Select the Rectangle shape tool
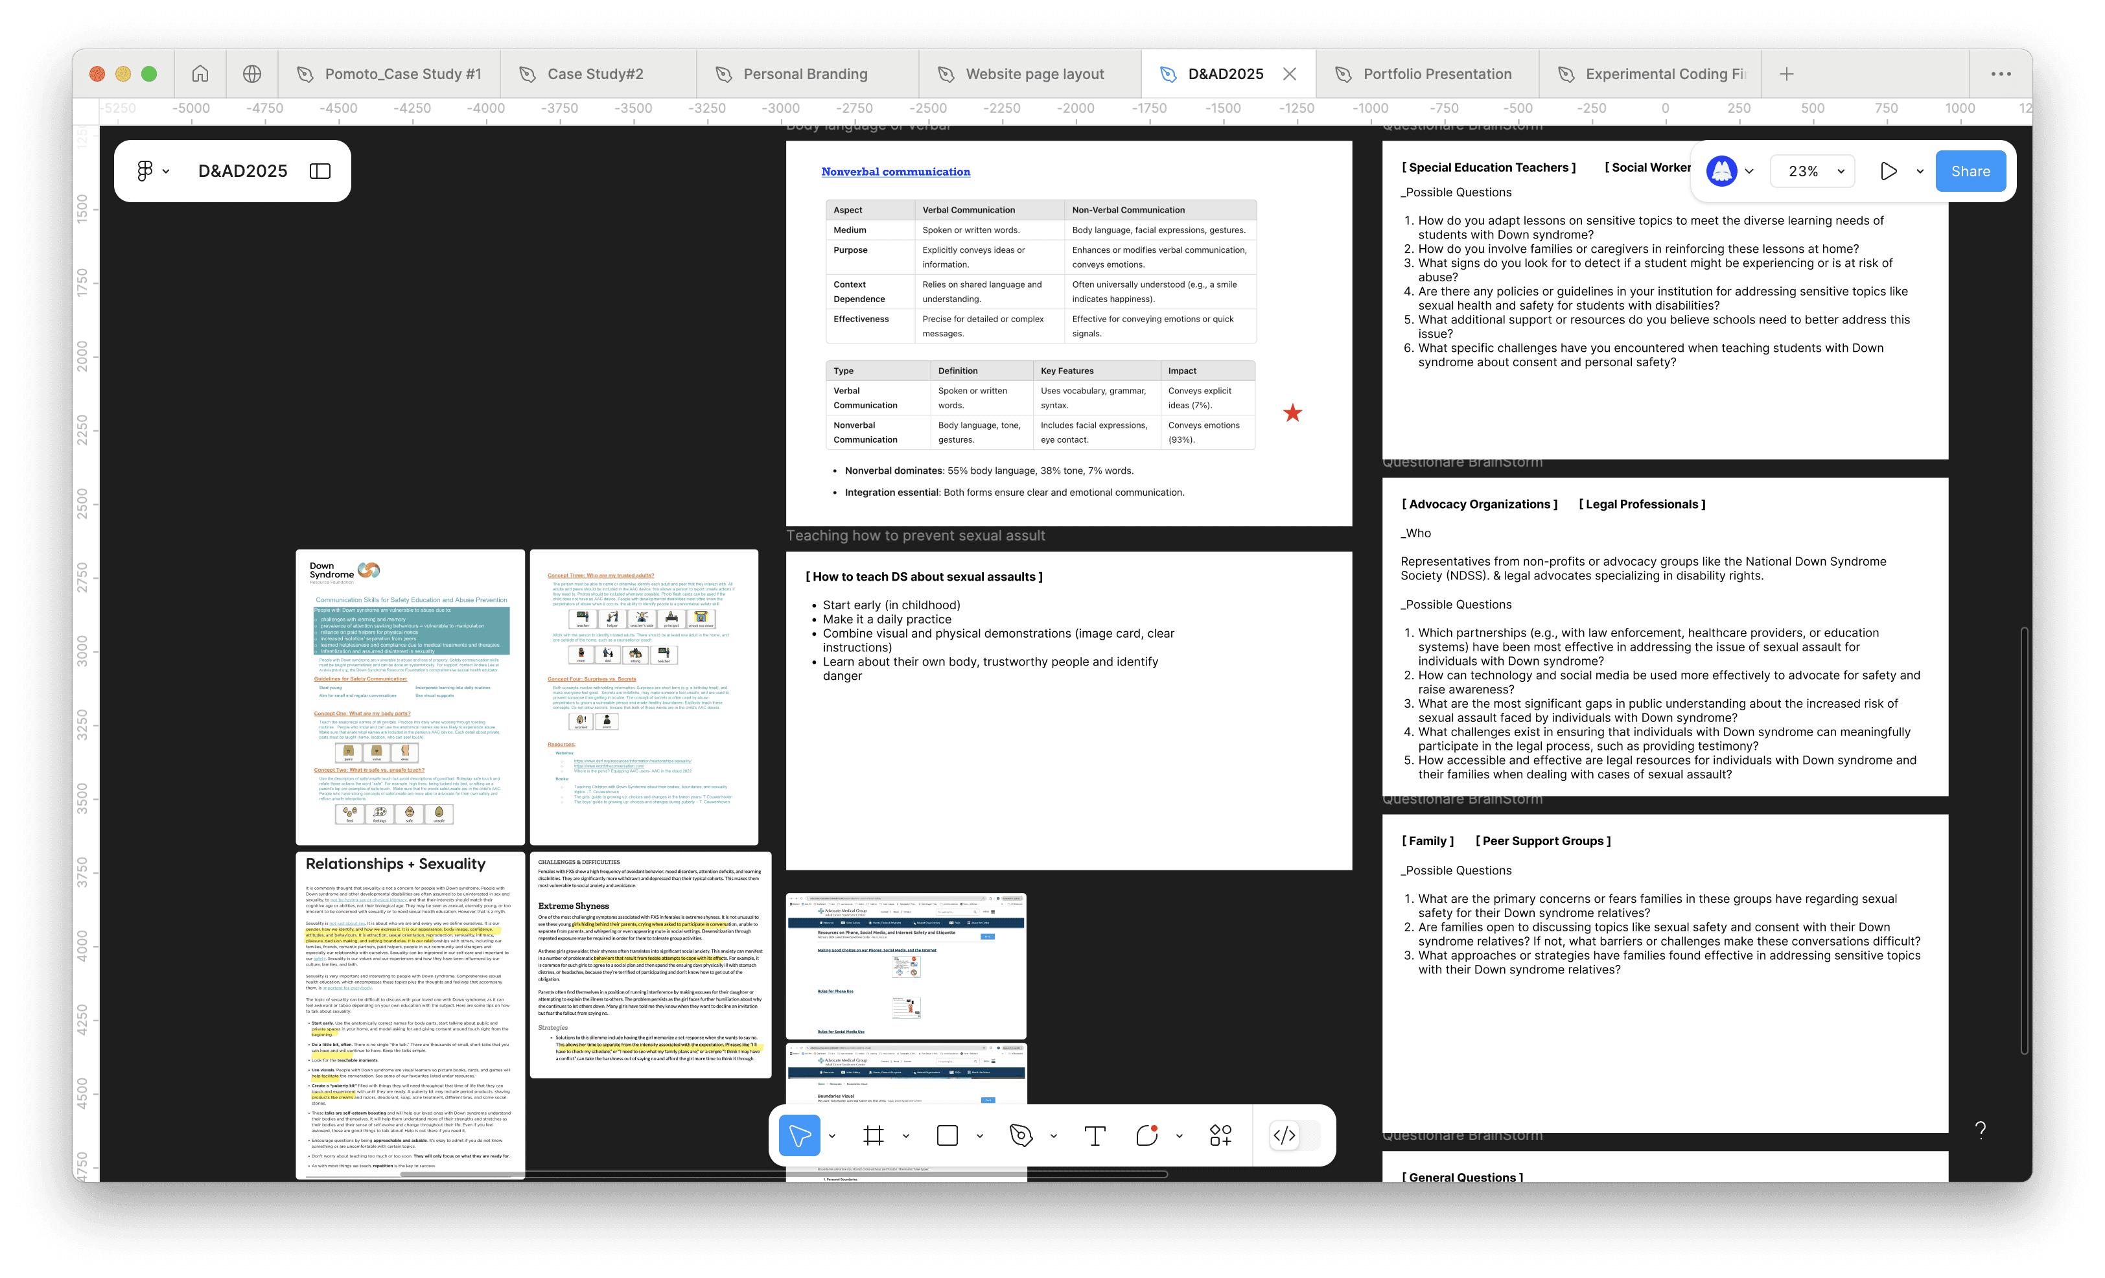The height and width of the screenshot is (1278, 2105). point(948,1135)
